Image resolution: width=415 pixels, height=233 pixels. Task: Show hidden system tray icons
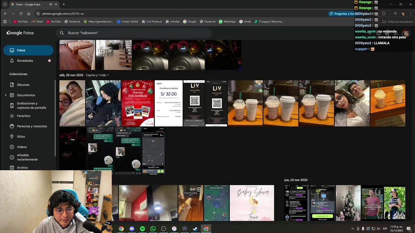(x=353, y=229)
